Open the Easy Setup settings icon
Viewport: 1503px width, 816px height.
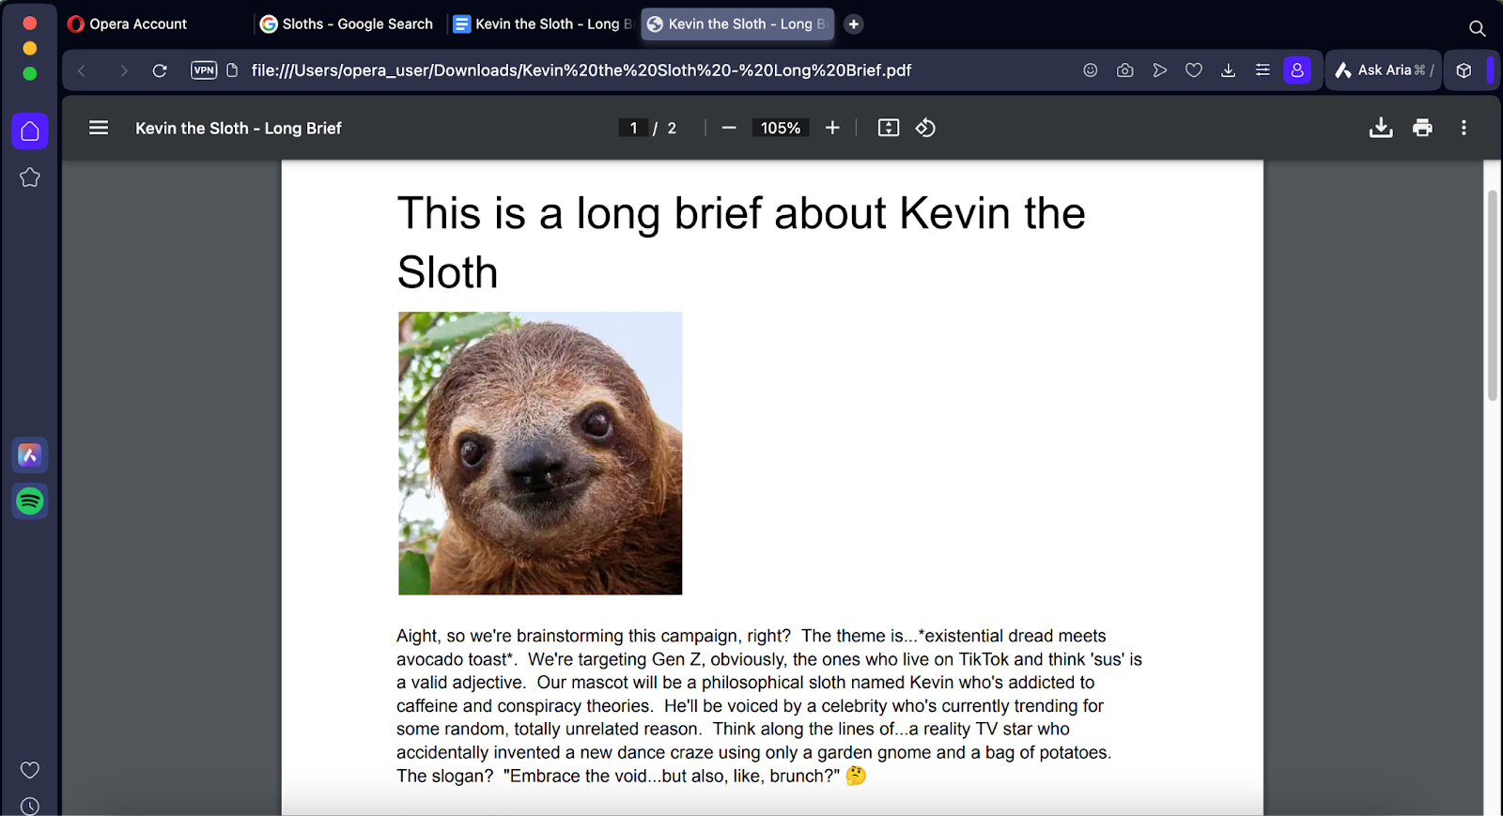[1263, 70]
